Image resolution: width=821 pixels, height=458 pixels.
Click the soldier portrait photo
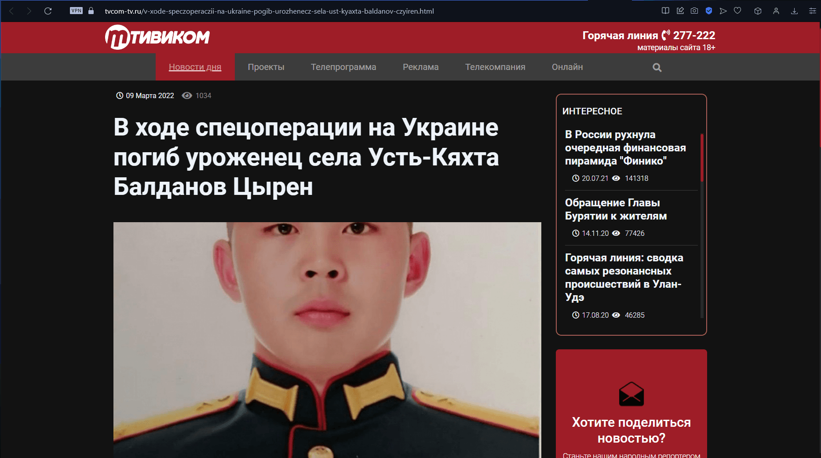pos(327,340)
